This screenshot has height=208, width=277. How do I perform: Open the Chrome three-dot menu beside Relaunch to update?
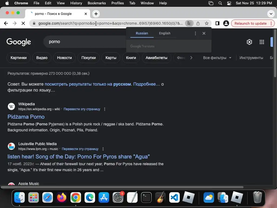tap(271, 23)
